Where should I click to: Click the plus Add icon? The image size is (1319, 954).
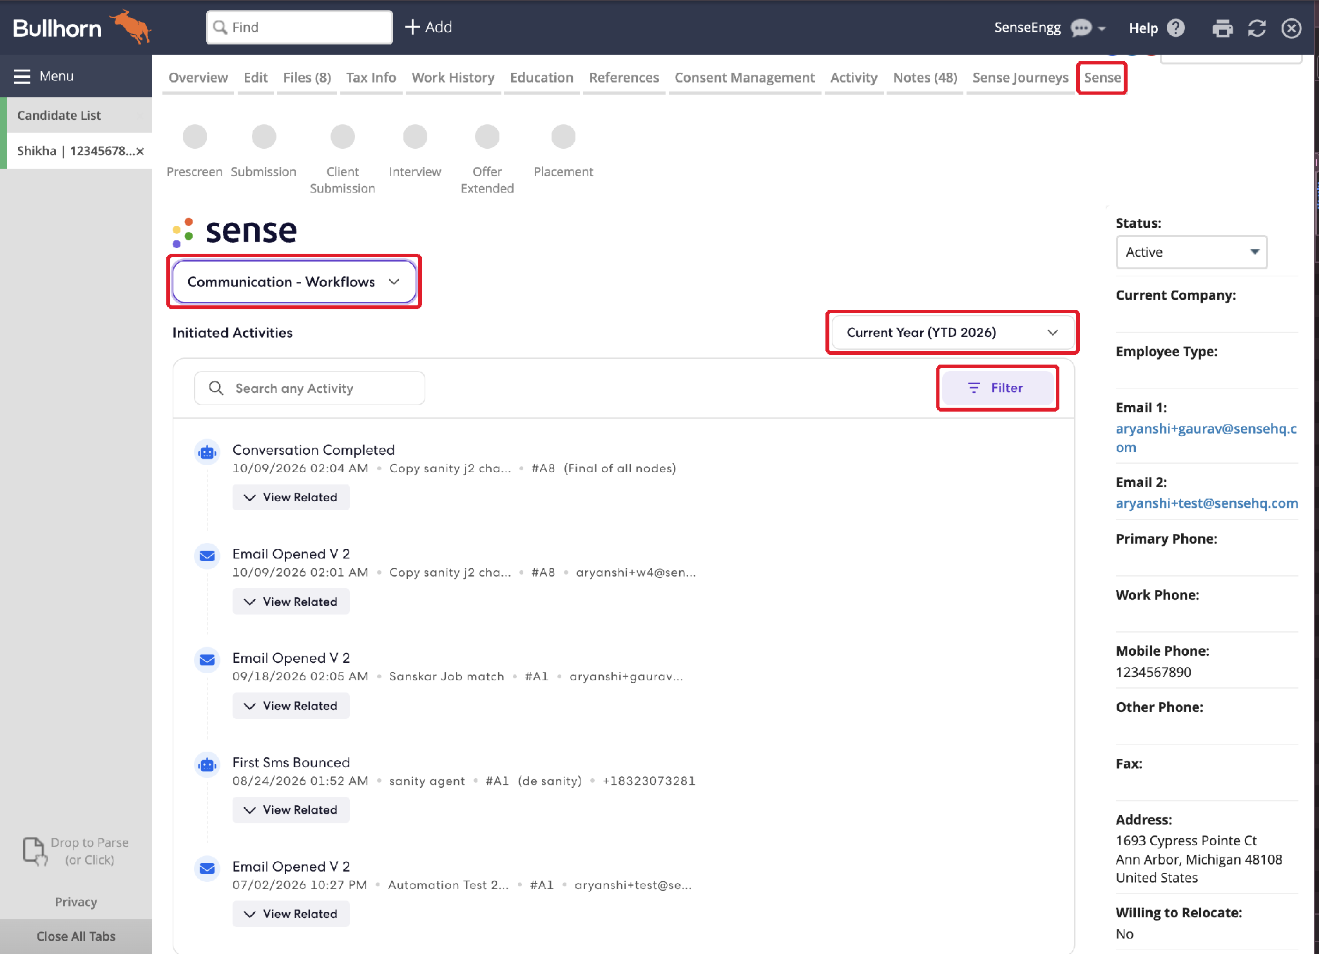click(412, 27)
